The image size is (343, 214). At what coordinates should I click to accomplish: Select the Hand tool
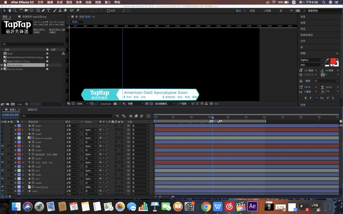[10, 10]
